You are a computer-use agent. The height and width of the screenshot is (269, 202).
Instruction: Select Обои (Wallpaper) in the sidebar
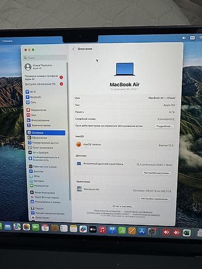click(x=34, y=176)
